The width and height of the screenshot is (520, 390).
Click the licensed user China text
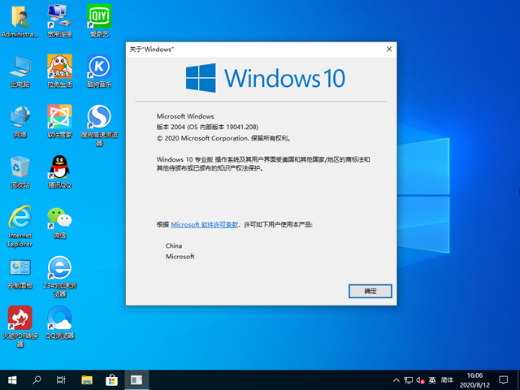[174, 245]
